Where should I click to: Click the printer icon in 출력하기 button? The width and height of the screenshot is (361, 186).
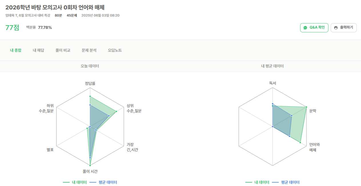click(336, 28)
